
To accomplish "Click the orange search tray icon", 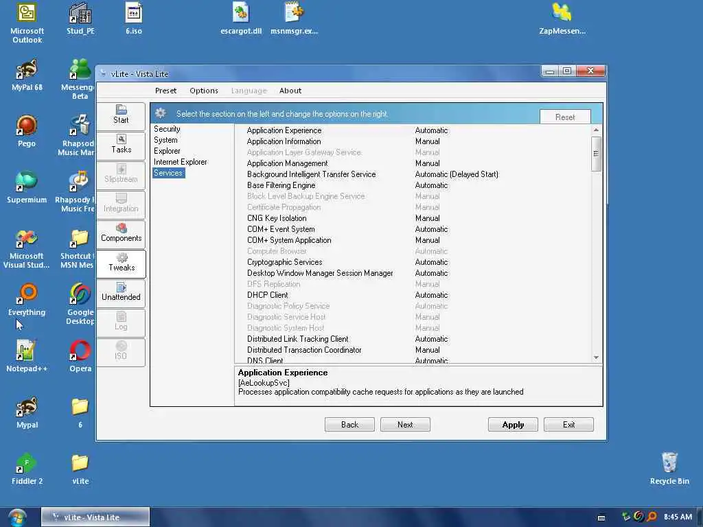I will pyautogui.click(x=652, y=517).
